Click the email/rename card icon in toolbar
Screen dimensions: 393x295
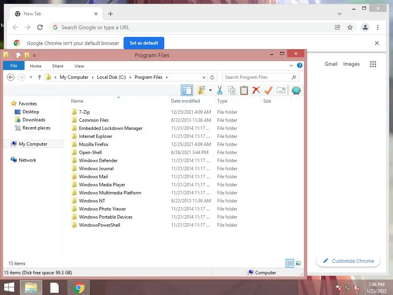281,90
